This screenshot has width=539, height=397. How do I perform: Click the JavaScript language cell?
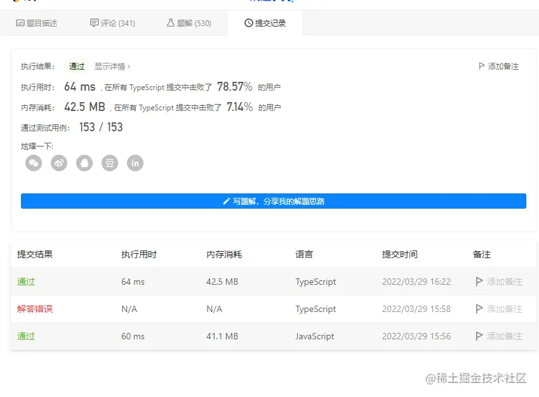click(x=314, y=336)
